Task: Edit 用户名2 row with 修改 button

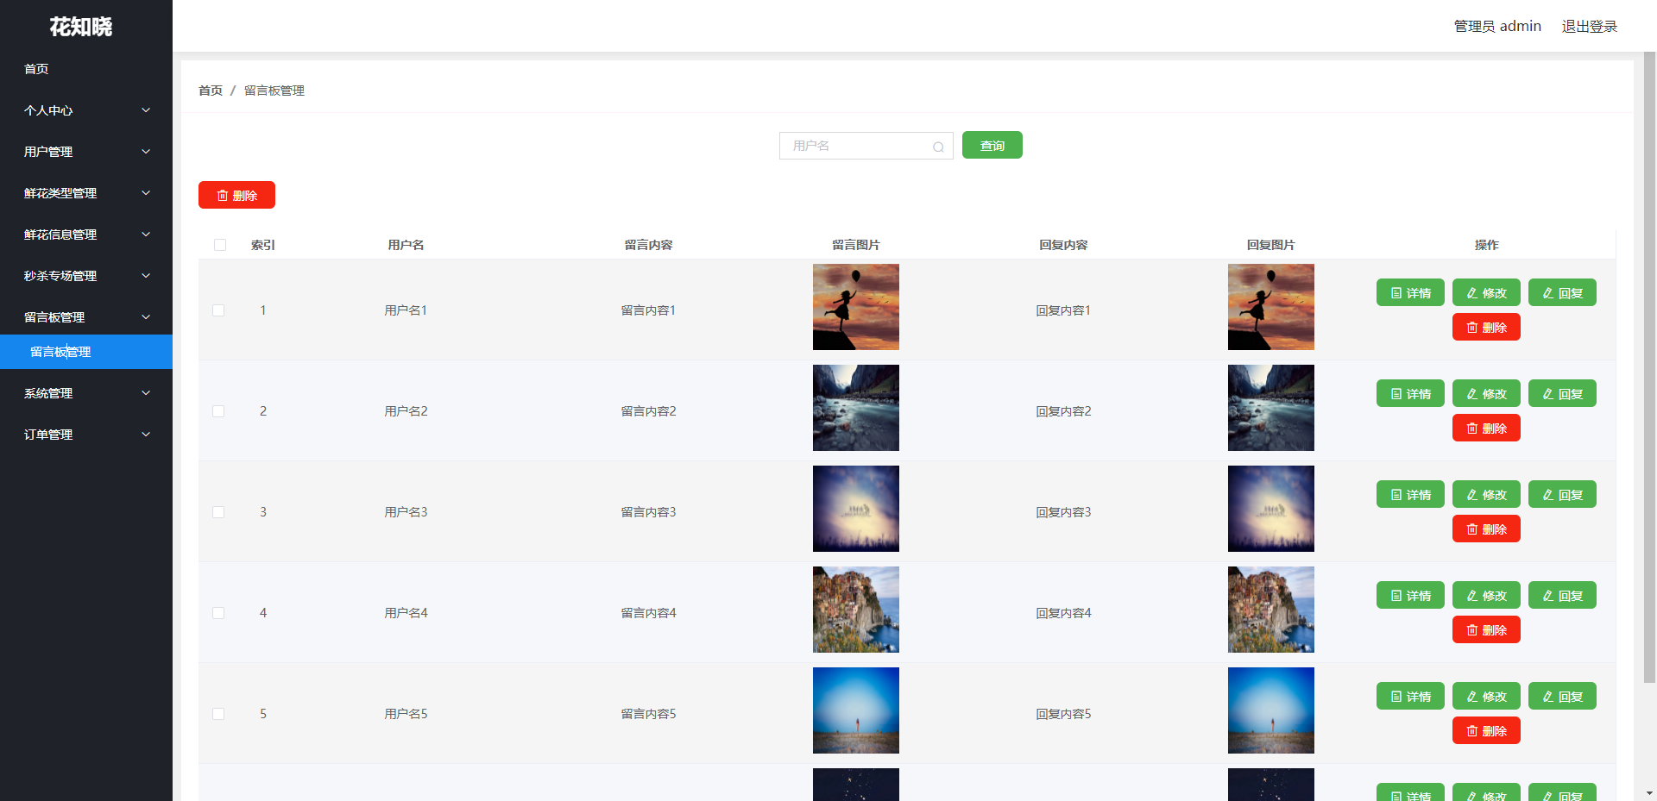Action: coord(1486,394)
